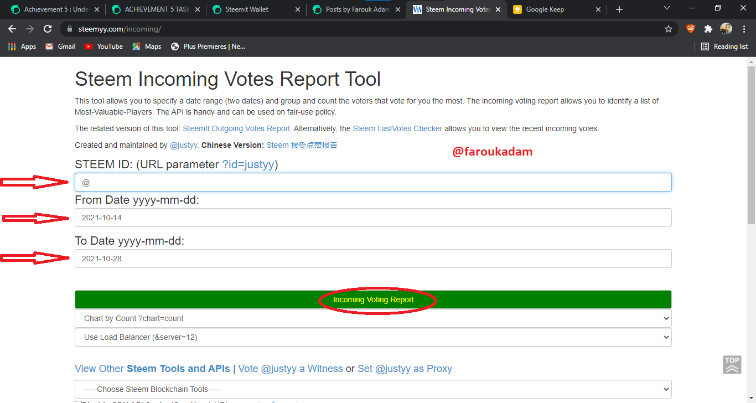
Task: Open the Extensions puzzle-piece menu
Action: (708, 29)
